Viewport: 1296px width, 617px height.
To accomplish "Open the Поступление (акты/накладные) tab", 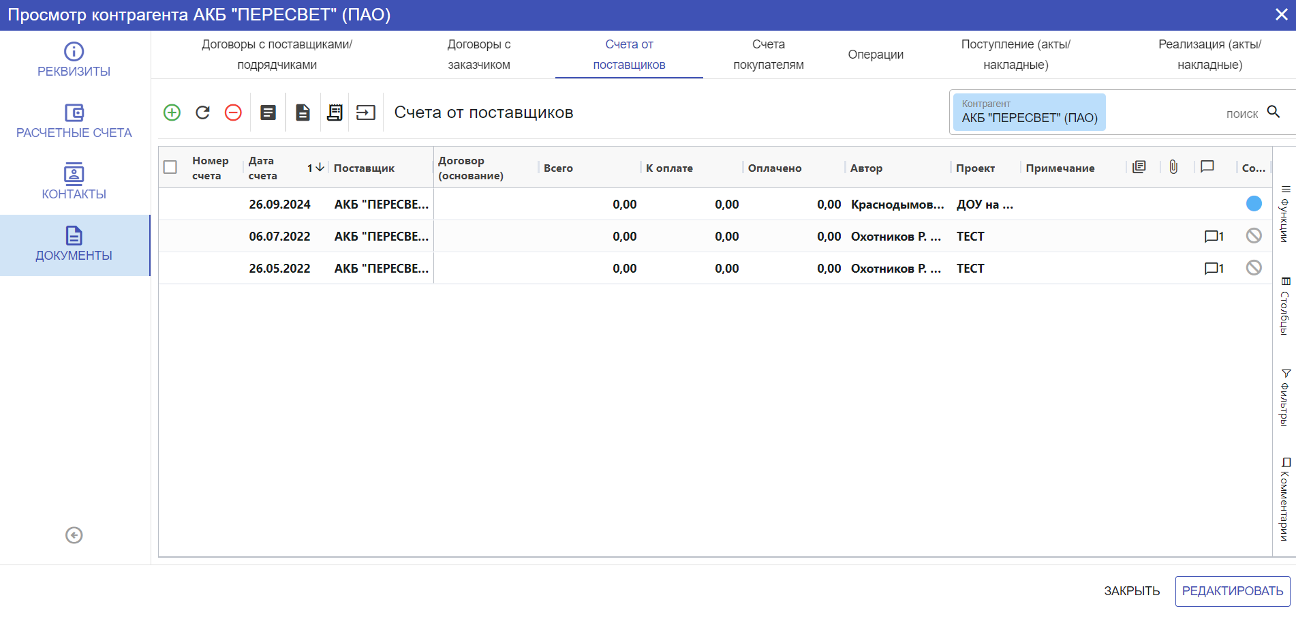I will [1016, 55].
